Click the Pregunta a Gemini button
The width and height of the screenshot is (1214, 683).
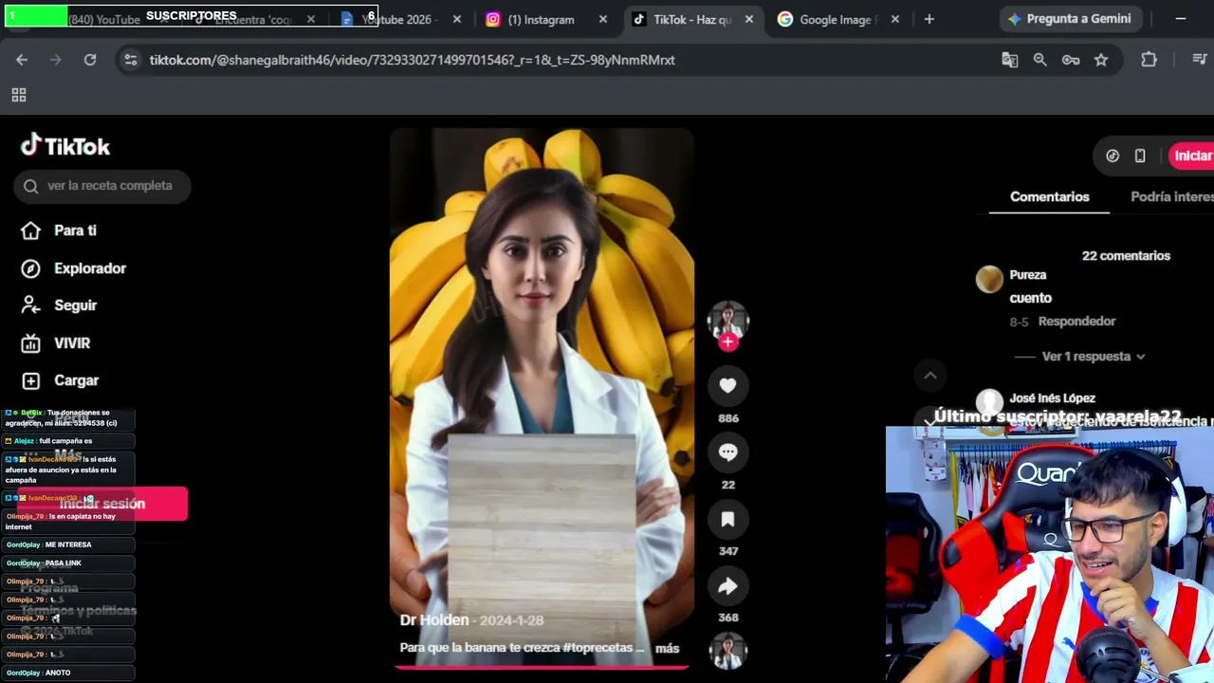tap(1071, 19)
